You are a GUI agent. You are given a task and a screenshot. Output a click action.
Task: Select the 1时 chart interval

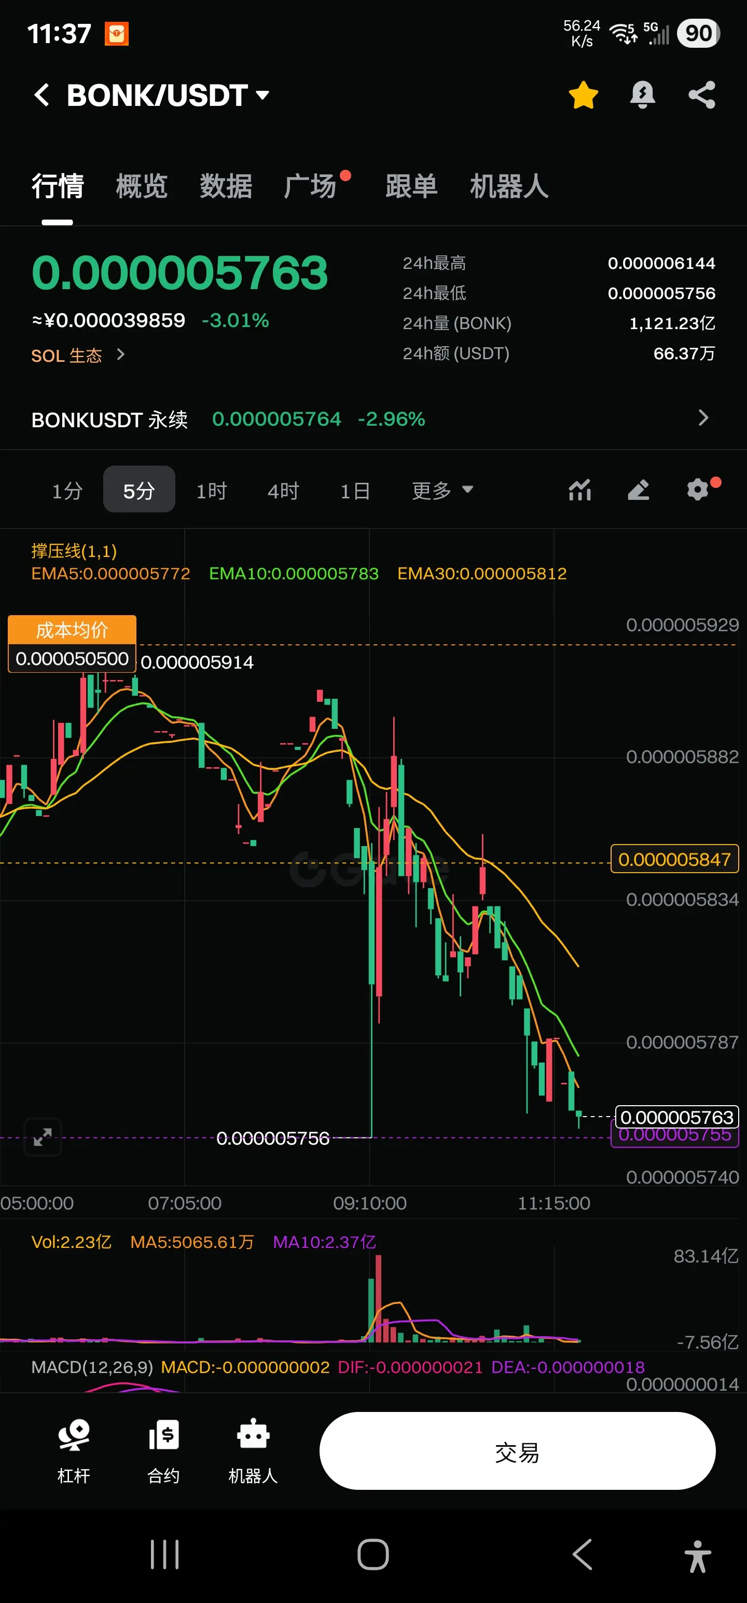212,491
